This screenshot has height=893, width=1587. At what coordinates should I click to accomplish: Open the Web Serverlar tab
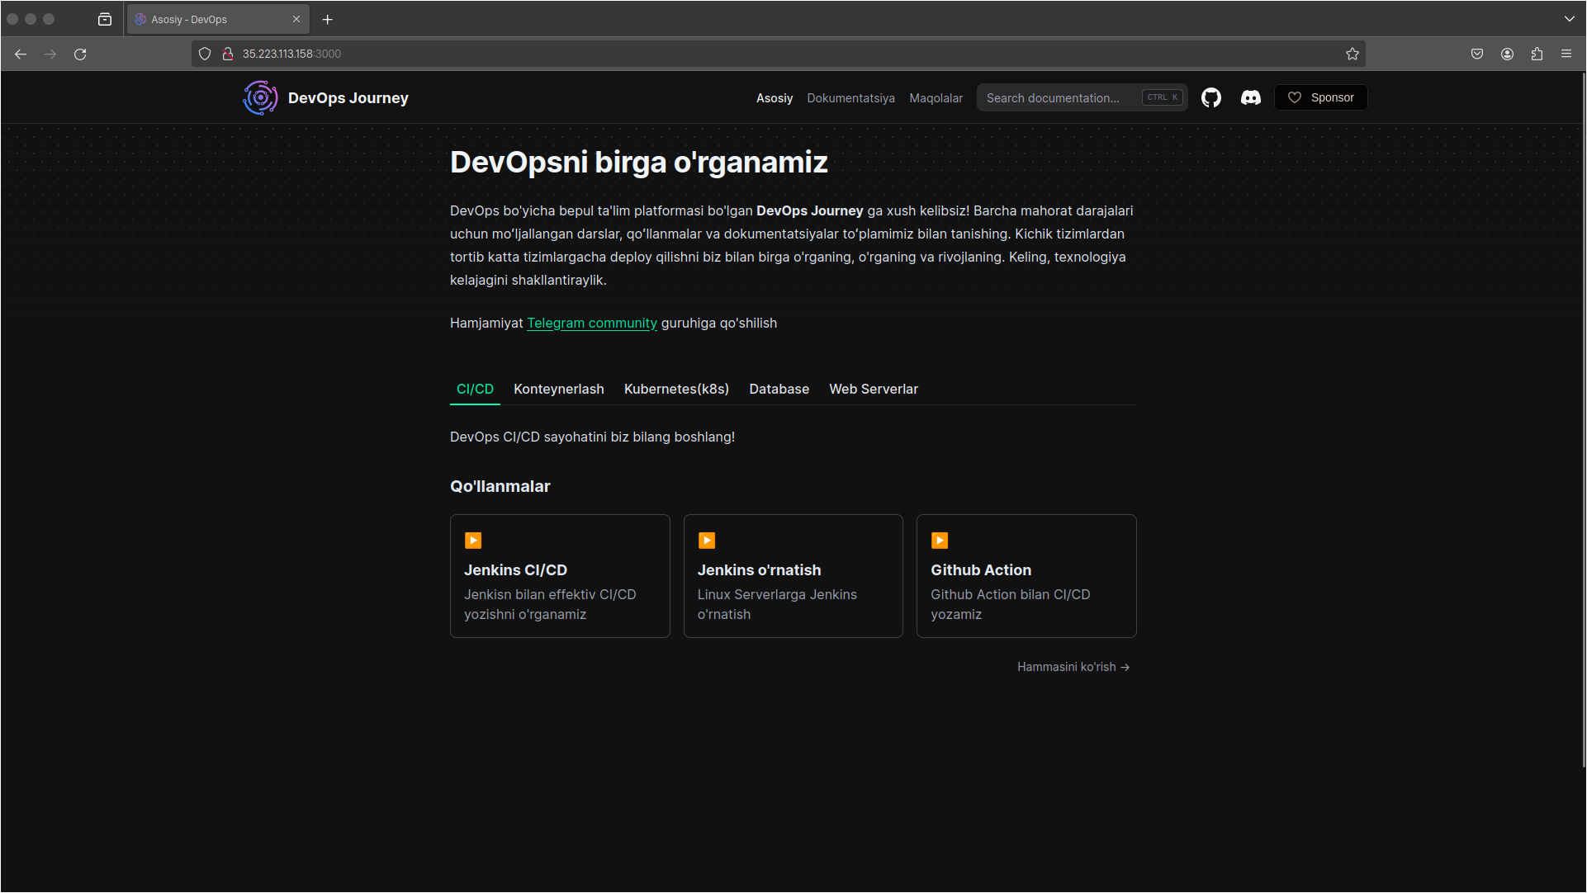(873, 389)
